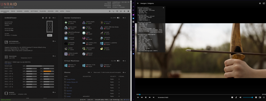The width and height of the screenshot is (266, 101).
Task: Click the EDIT button under tower image
Action: 49,35
